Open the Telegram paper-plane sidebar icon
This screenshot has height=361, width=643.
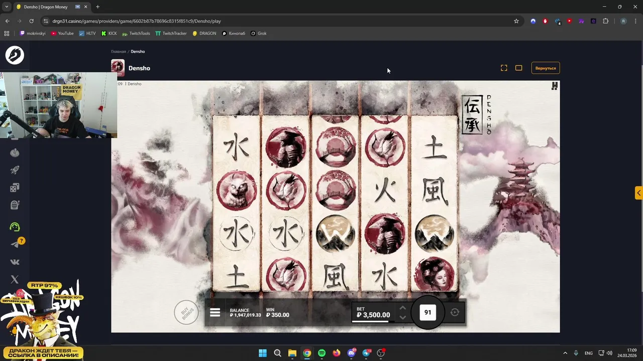(15, 244)
